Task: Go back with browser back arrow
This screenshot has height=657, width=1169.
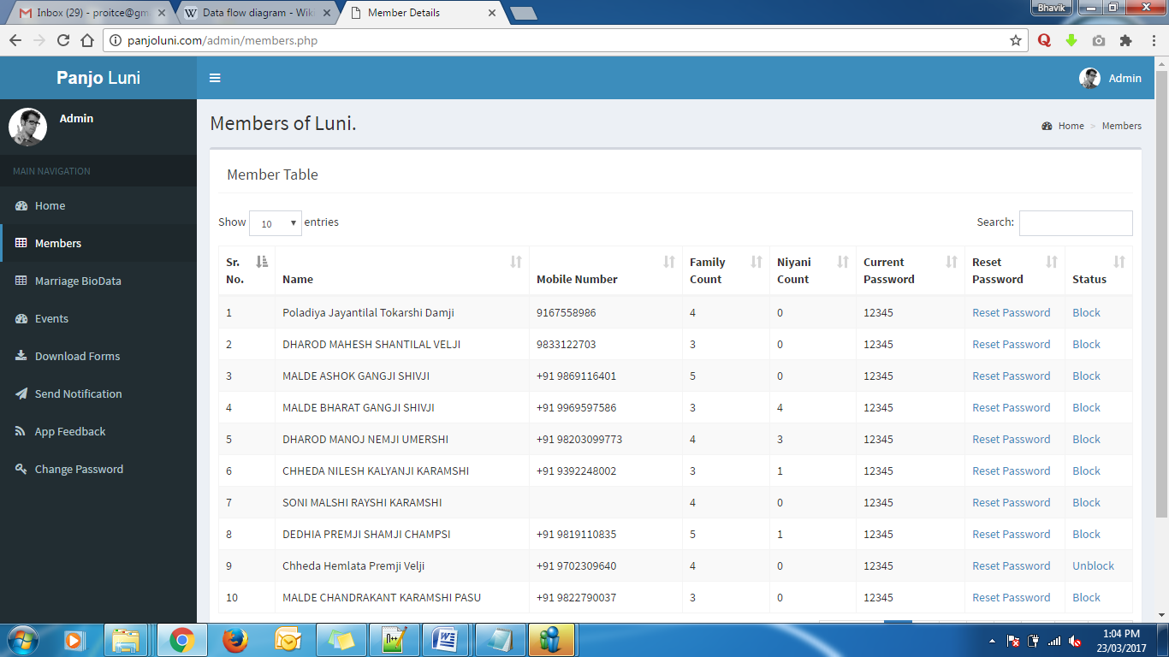Action: [x=15, y=40]
